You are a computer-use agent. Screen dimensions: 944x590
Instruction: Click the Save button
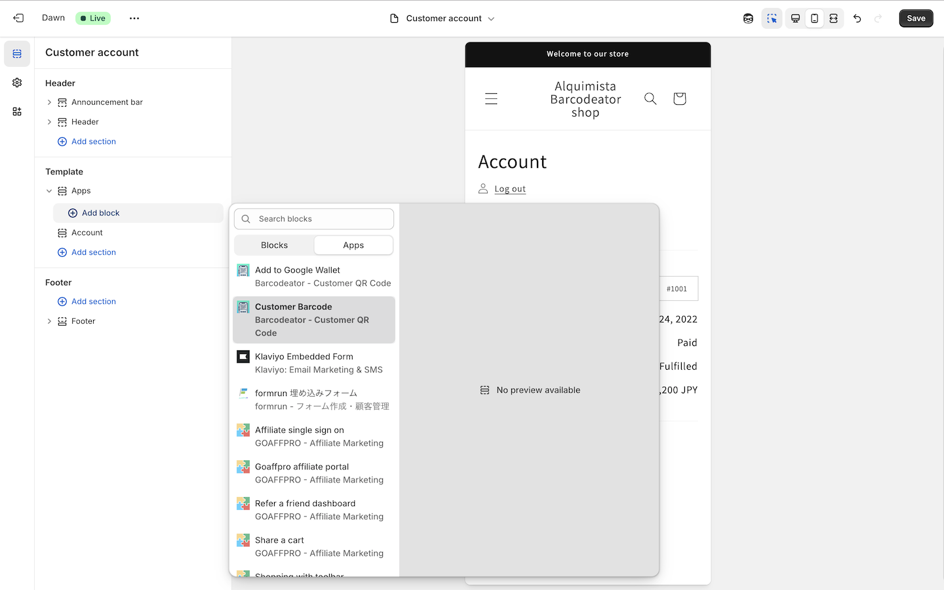[x=916, y=18]
